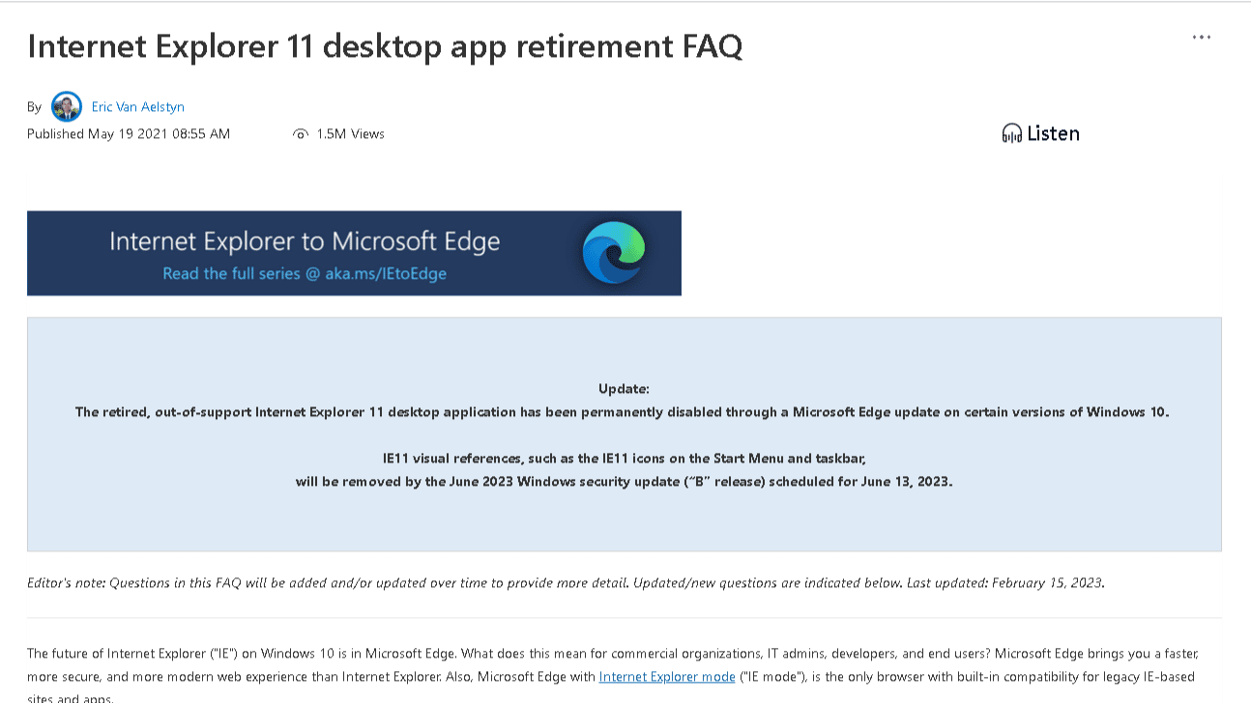Click the 'IE11 visual references' line

pyautogui.click(x=624, y=459)
